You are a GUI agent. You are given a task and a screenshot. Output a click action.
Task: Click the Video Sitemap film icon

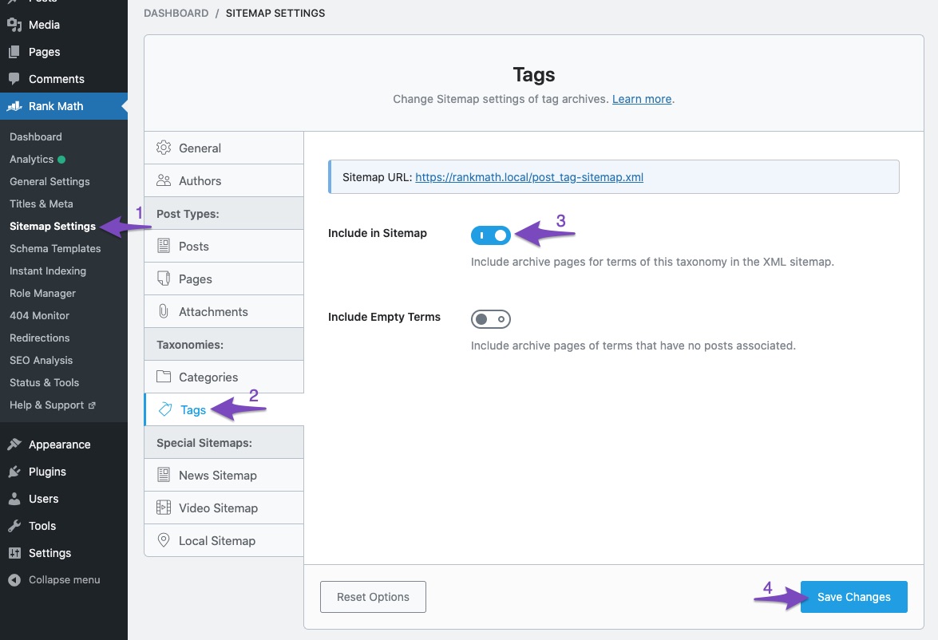coord(164,508)
